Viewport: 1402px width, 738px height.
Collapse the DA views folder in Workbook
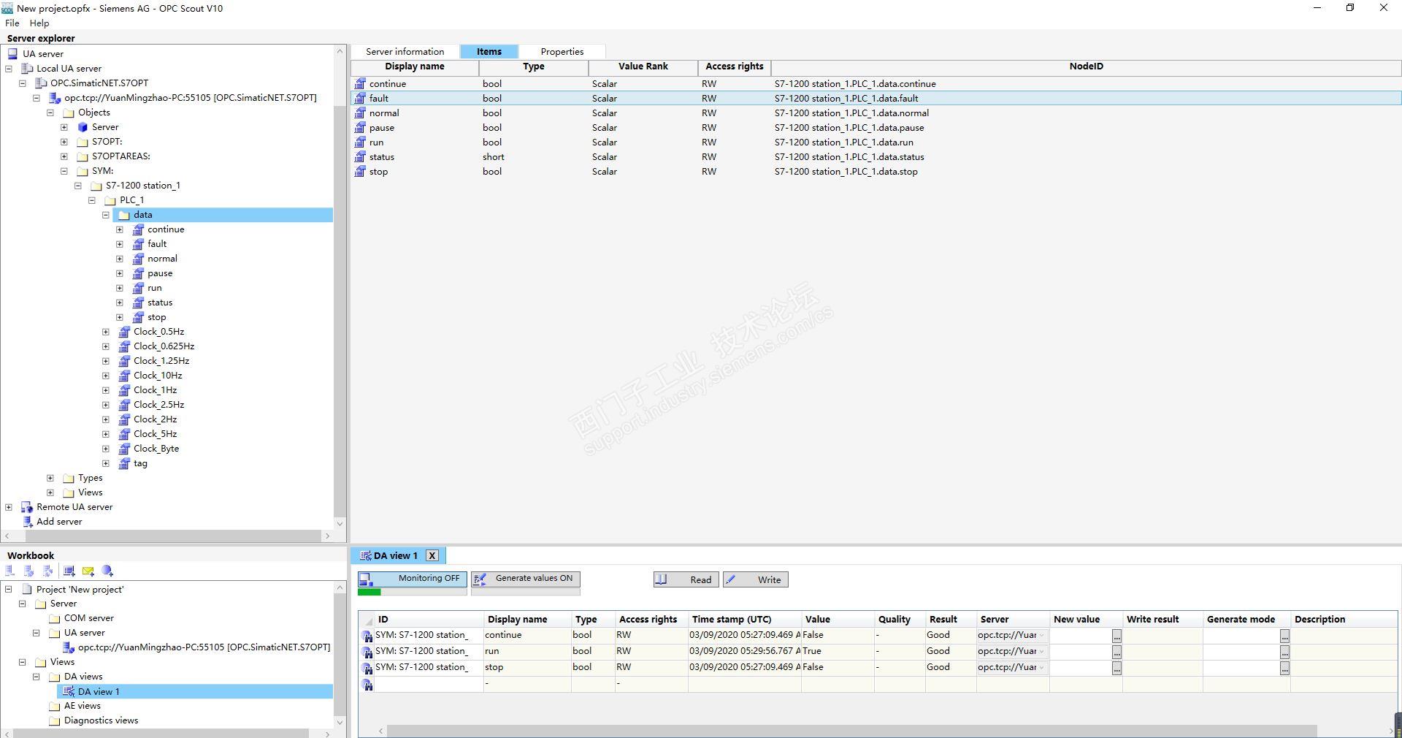tap(37, 677)
